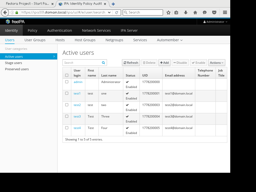The width and height of the screenshot is (256, 192).
Task: Click the freeIPA logo
Action: pos(15,21)
